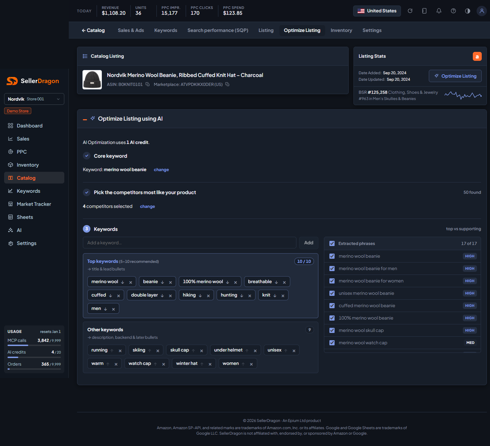Toggle the dark/light theme contrast icon
This screenshot has height=446, width=490.
click(468, 11)
